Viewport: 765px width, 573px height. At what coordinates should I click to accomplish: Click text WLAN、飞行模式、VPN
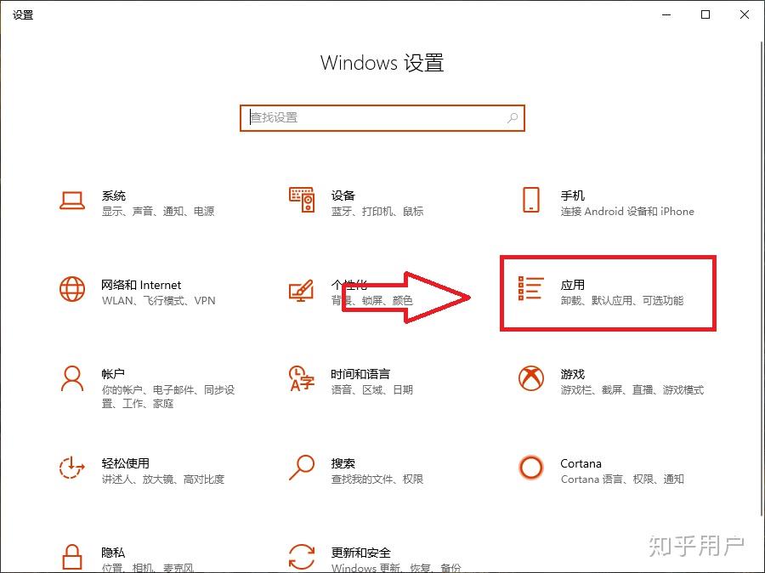[x=159, y=301]
